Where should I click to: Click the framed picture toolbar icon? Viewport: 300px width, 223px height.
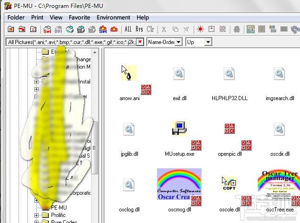(211, 29)
